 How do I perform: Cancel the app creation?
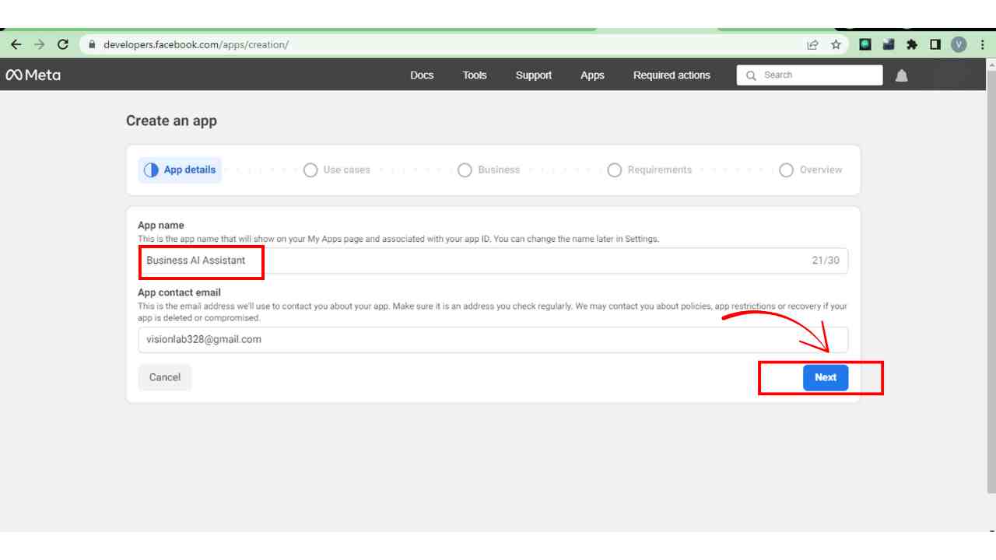(x=165, y=377)
